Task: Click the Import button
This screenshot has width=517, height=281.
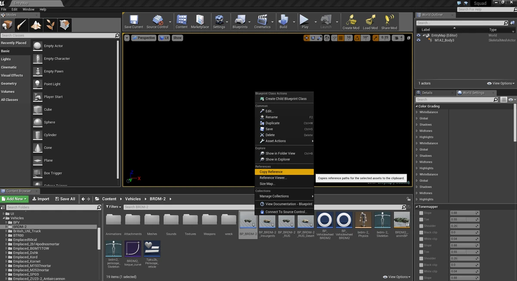Action: [41, 199]
